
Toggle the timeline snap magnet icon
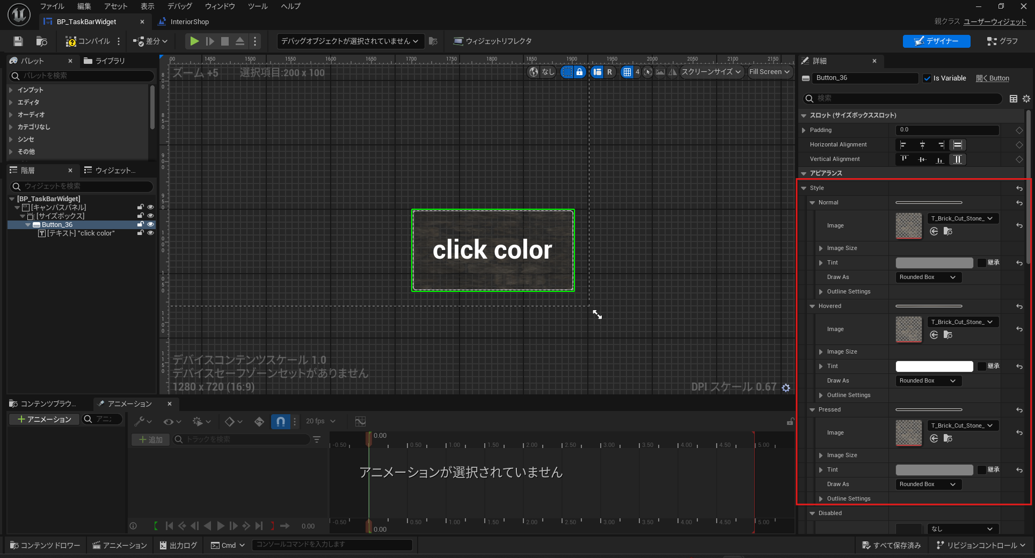point(280,422)
